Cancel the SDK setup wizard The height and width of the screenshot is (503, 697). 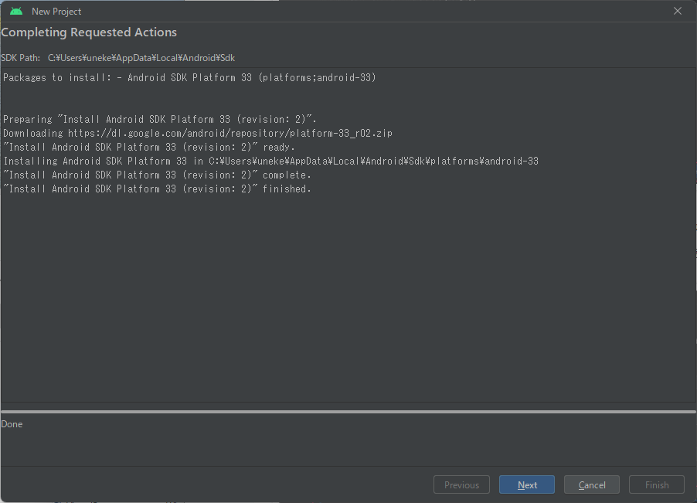[591, 484]
